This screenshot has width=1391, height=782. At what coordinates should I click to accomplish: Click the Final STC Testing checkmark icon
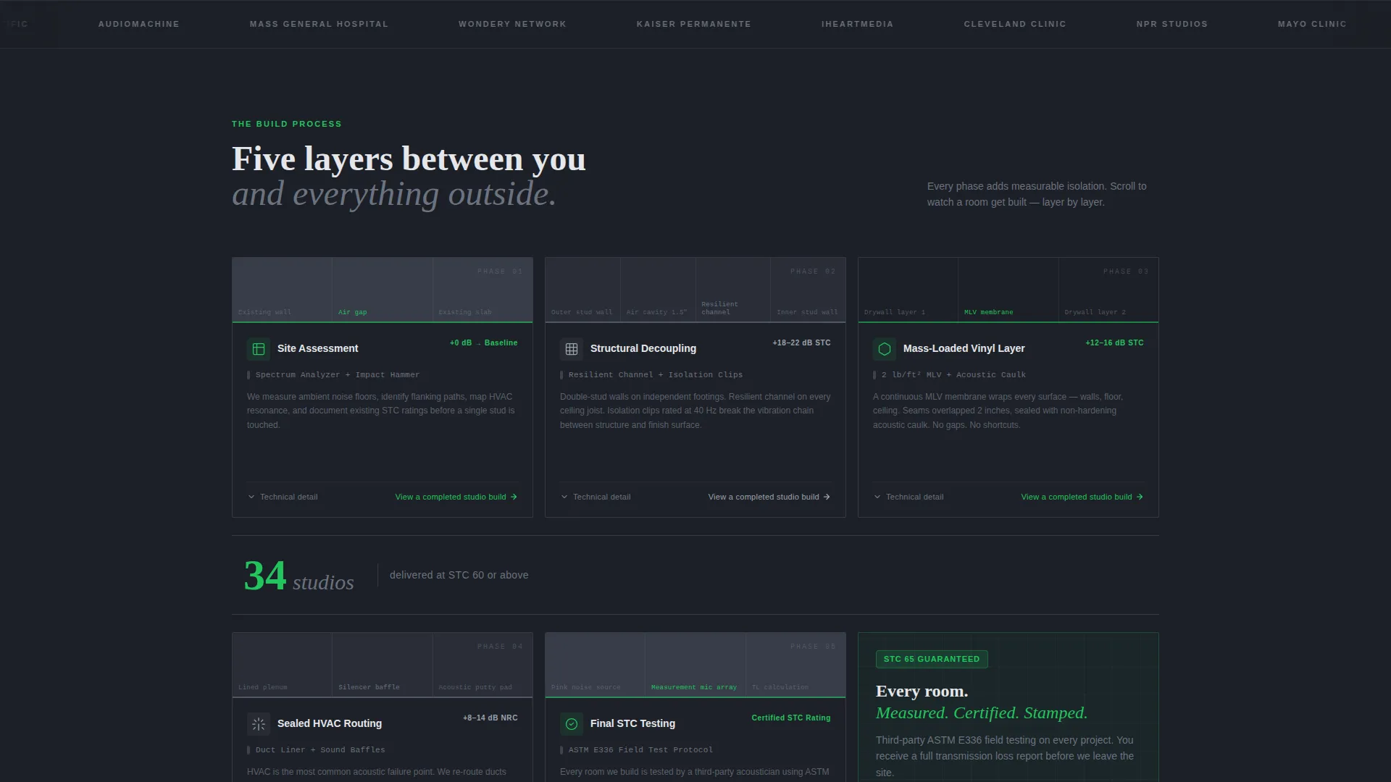pos(572,724)
